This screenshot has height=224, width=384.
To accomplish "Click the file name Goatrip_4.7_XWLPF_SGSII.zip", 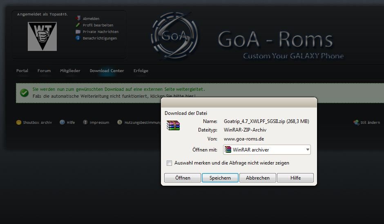I will (255, 121).
